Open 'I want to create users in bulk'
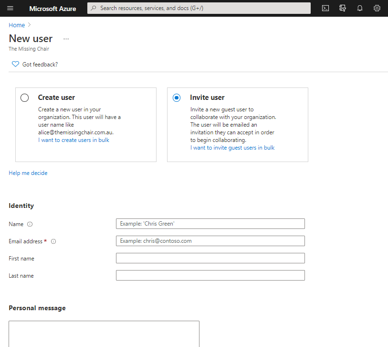388x347 pixels. click(x=73, y=140)
